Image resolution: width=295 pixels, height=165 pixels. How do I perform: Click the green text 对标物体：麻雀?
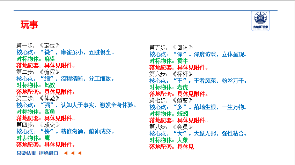(36, 59)
